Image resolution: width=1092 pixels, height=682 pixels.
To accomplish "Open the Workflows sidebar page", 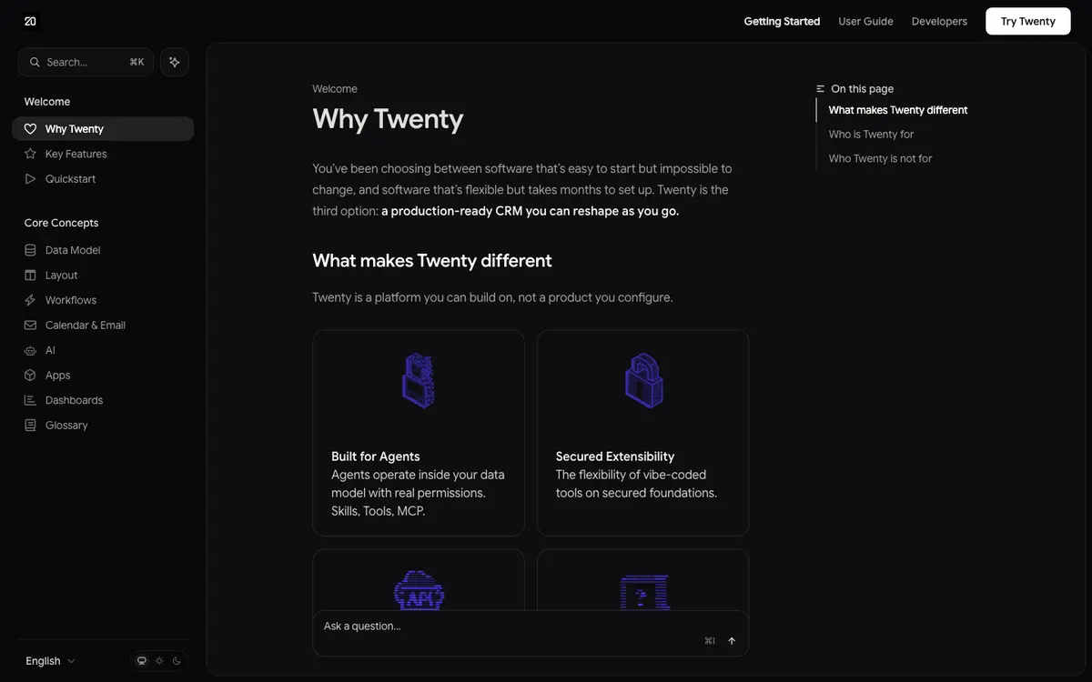I will (103, 300).
